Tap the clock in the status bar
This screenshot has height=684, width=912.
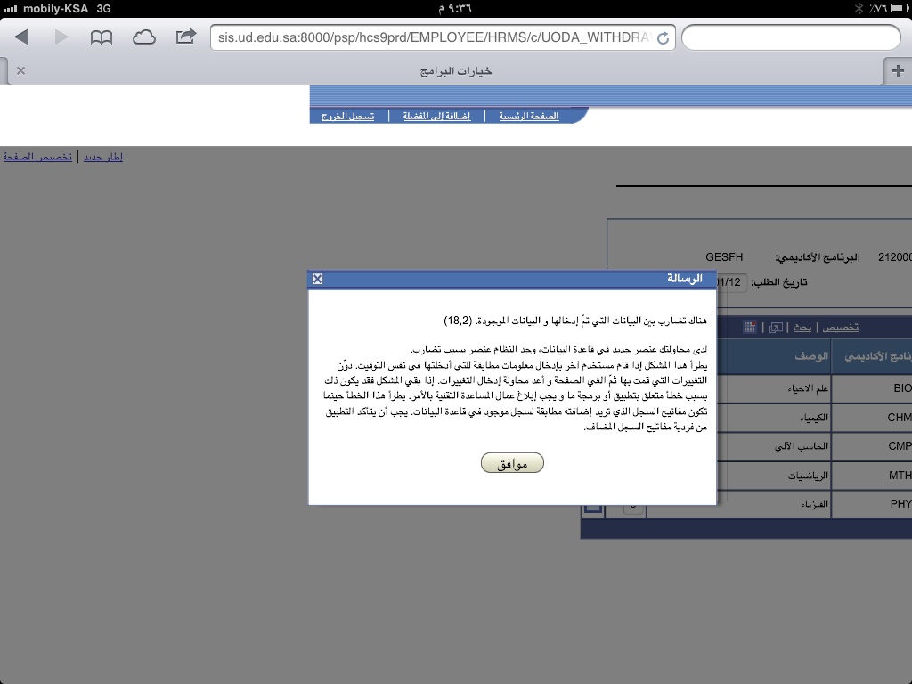[455, 9]
